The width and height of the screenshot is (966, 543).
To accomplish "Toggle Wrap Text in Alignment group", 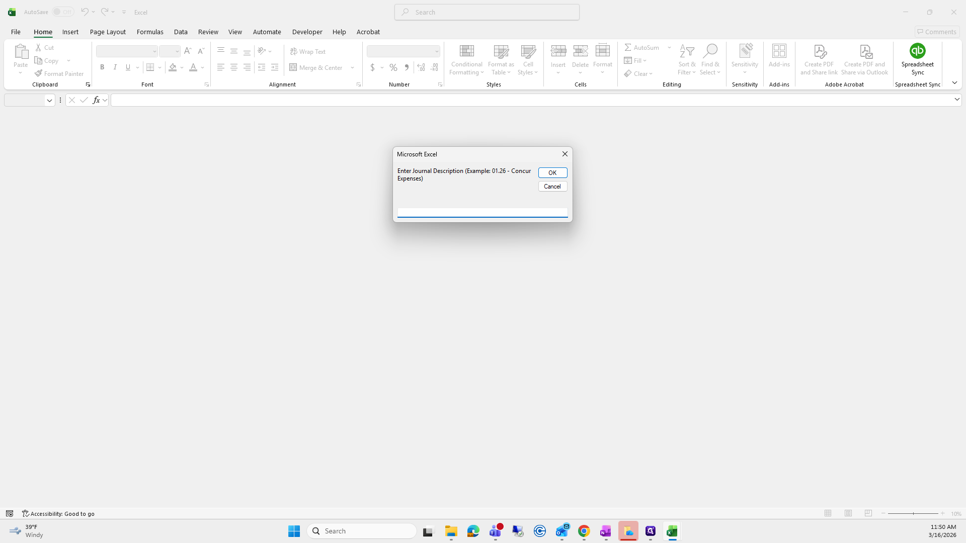I will (x=308, y=51).
